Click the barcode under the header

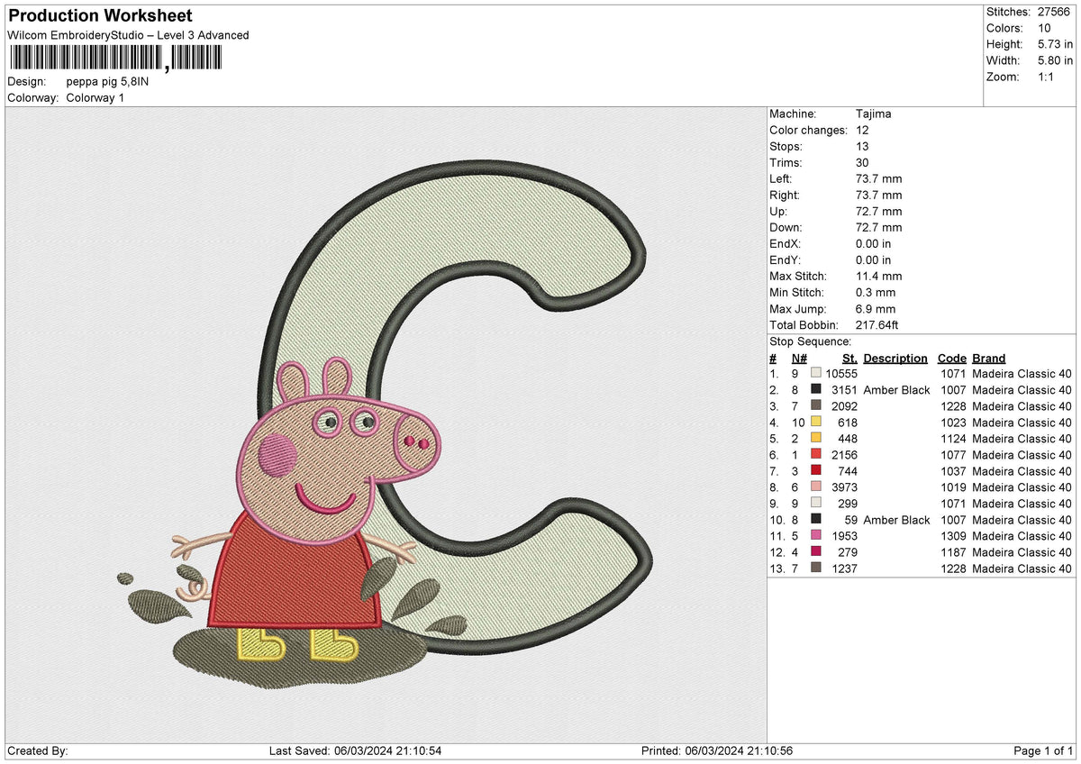click(114, 59)
